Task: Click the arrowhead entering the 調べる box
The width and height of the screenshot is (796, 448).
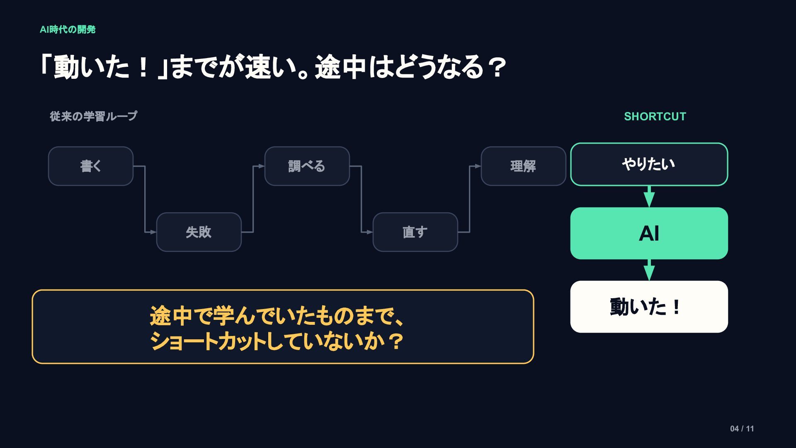Action: coord(262,166)
